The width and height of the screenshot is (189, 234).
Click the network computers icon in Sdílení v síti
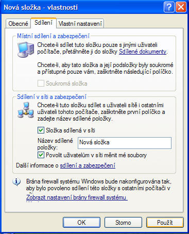pos(26,110)
